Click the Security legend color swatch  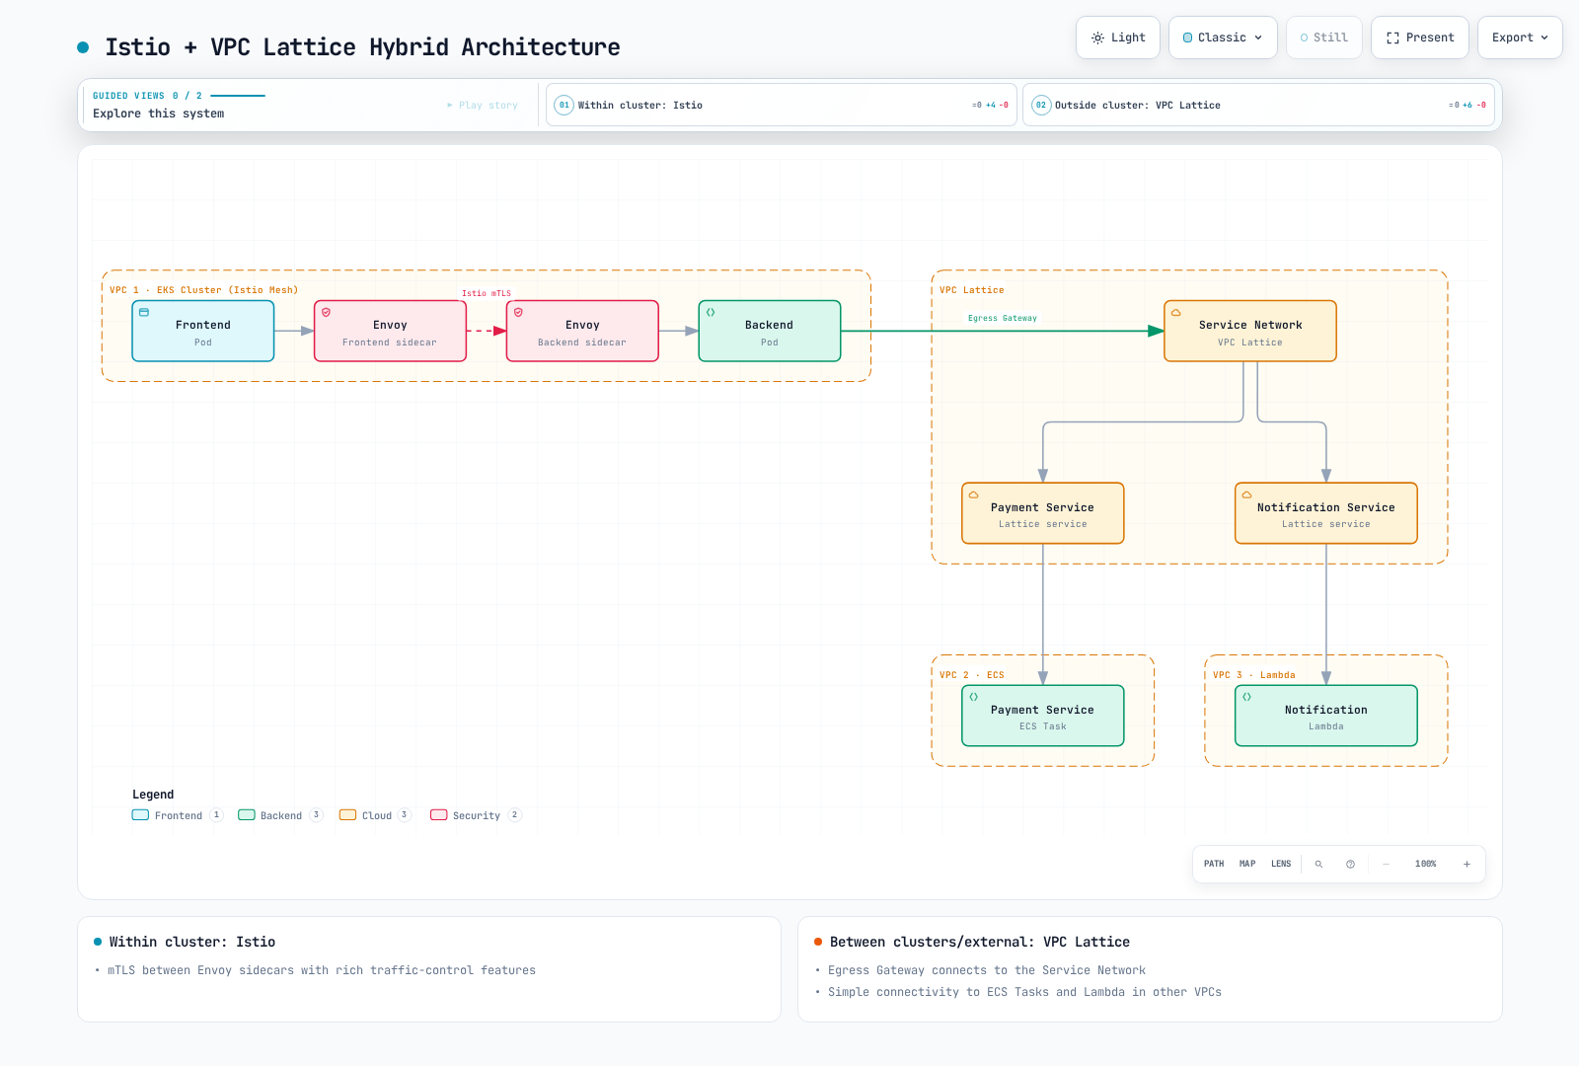click(439, 815)
